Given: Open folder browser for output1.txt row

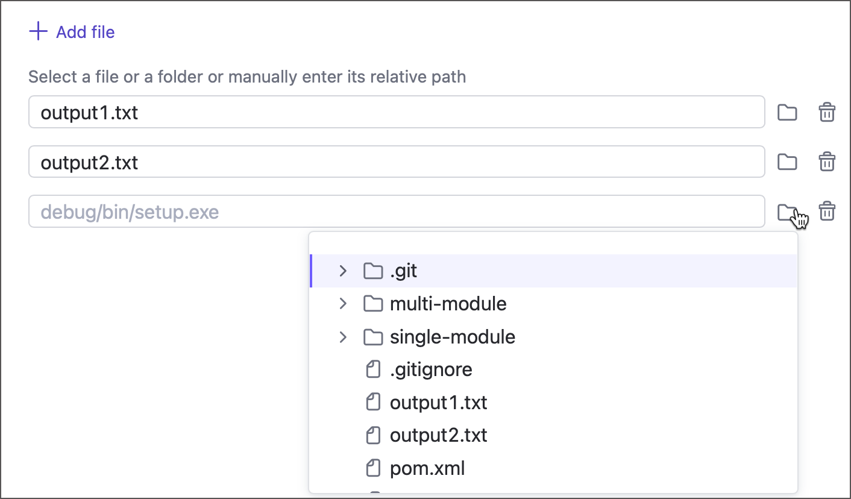Looking at the screenshot, I should pyautogui.click(x=787, y=113).
